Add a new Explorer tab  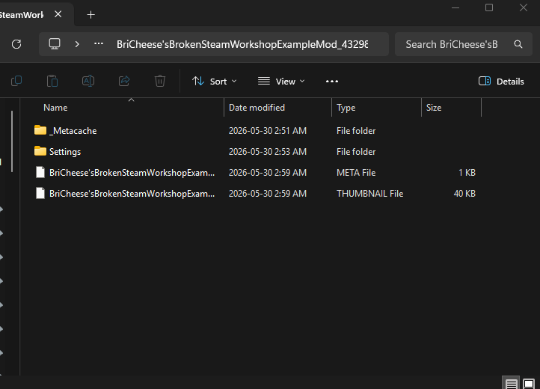point(91,15)
